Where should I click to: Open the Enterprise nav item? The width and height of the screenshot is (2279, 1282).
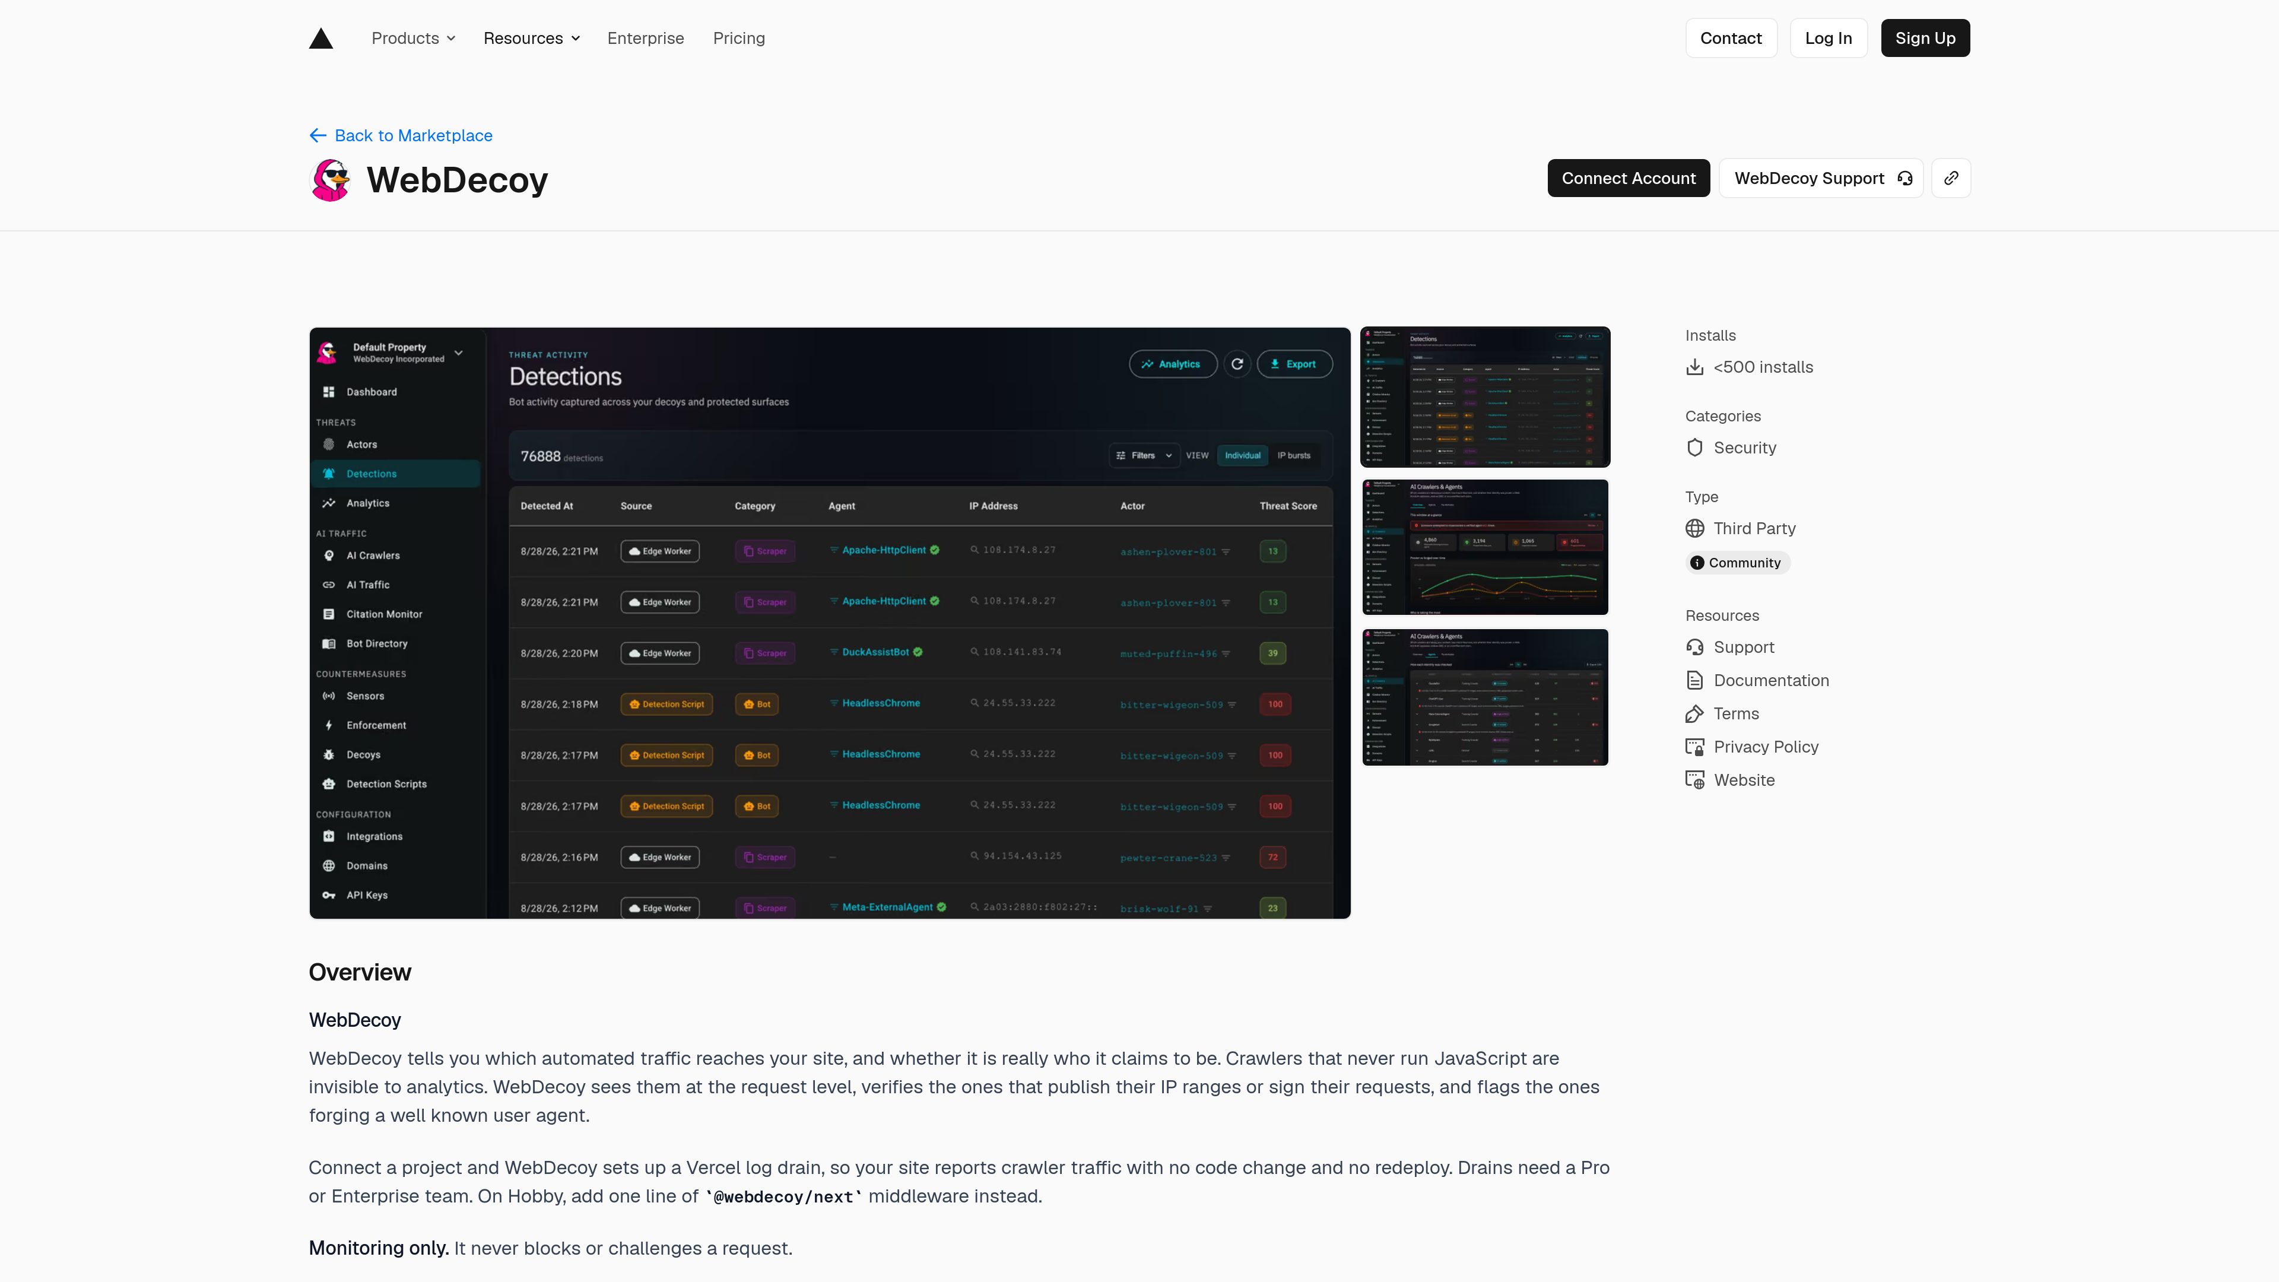[645, 38]
